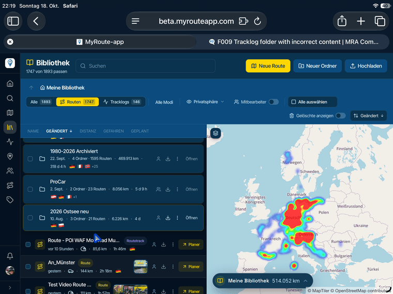Image resolution: width=393 pixels, height=294 pixels.
Task: Open the An_Münster route thumbnail image
Action: pos(141,267)
